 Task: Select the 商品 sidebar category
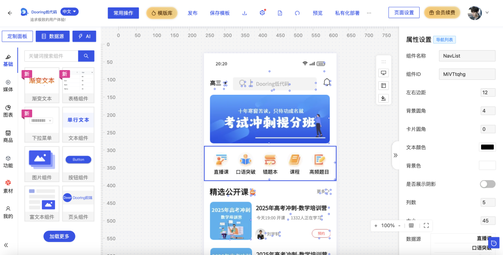pos(8,136)
